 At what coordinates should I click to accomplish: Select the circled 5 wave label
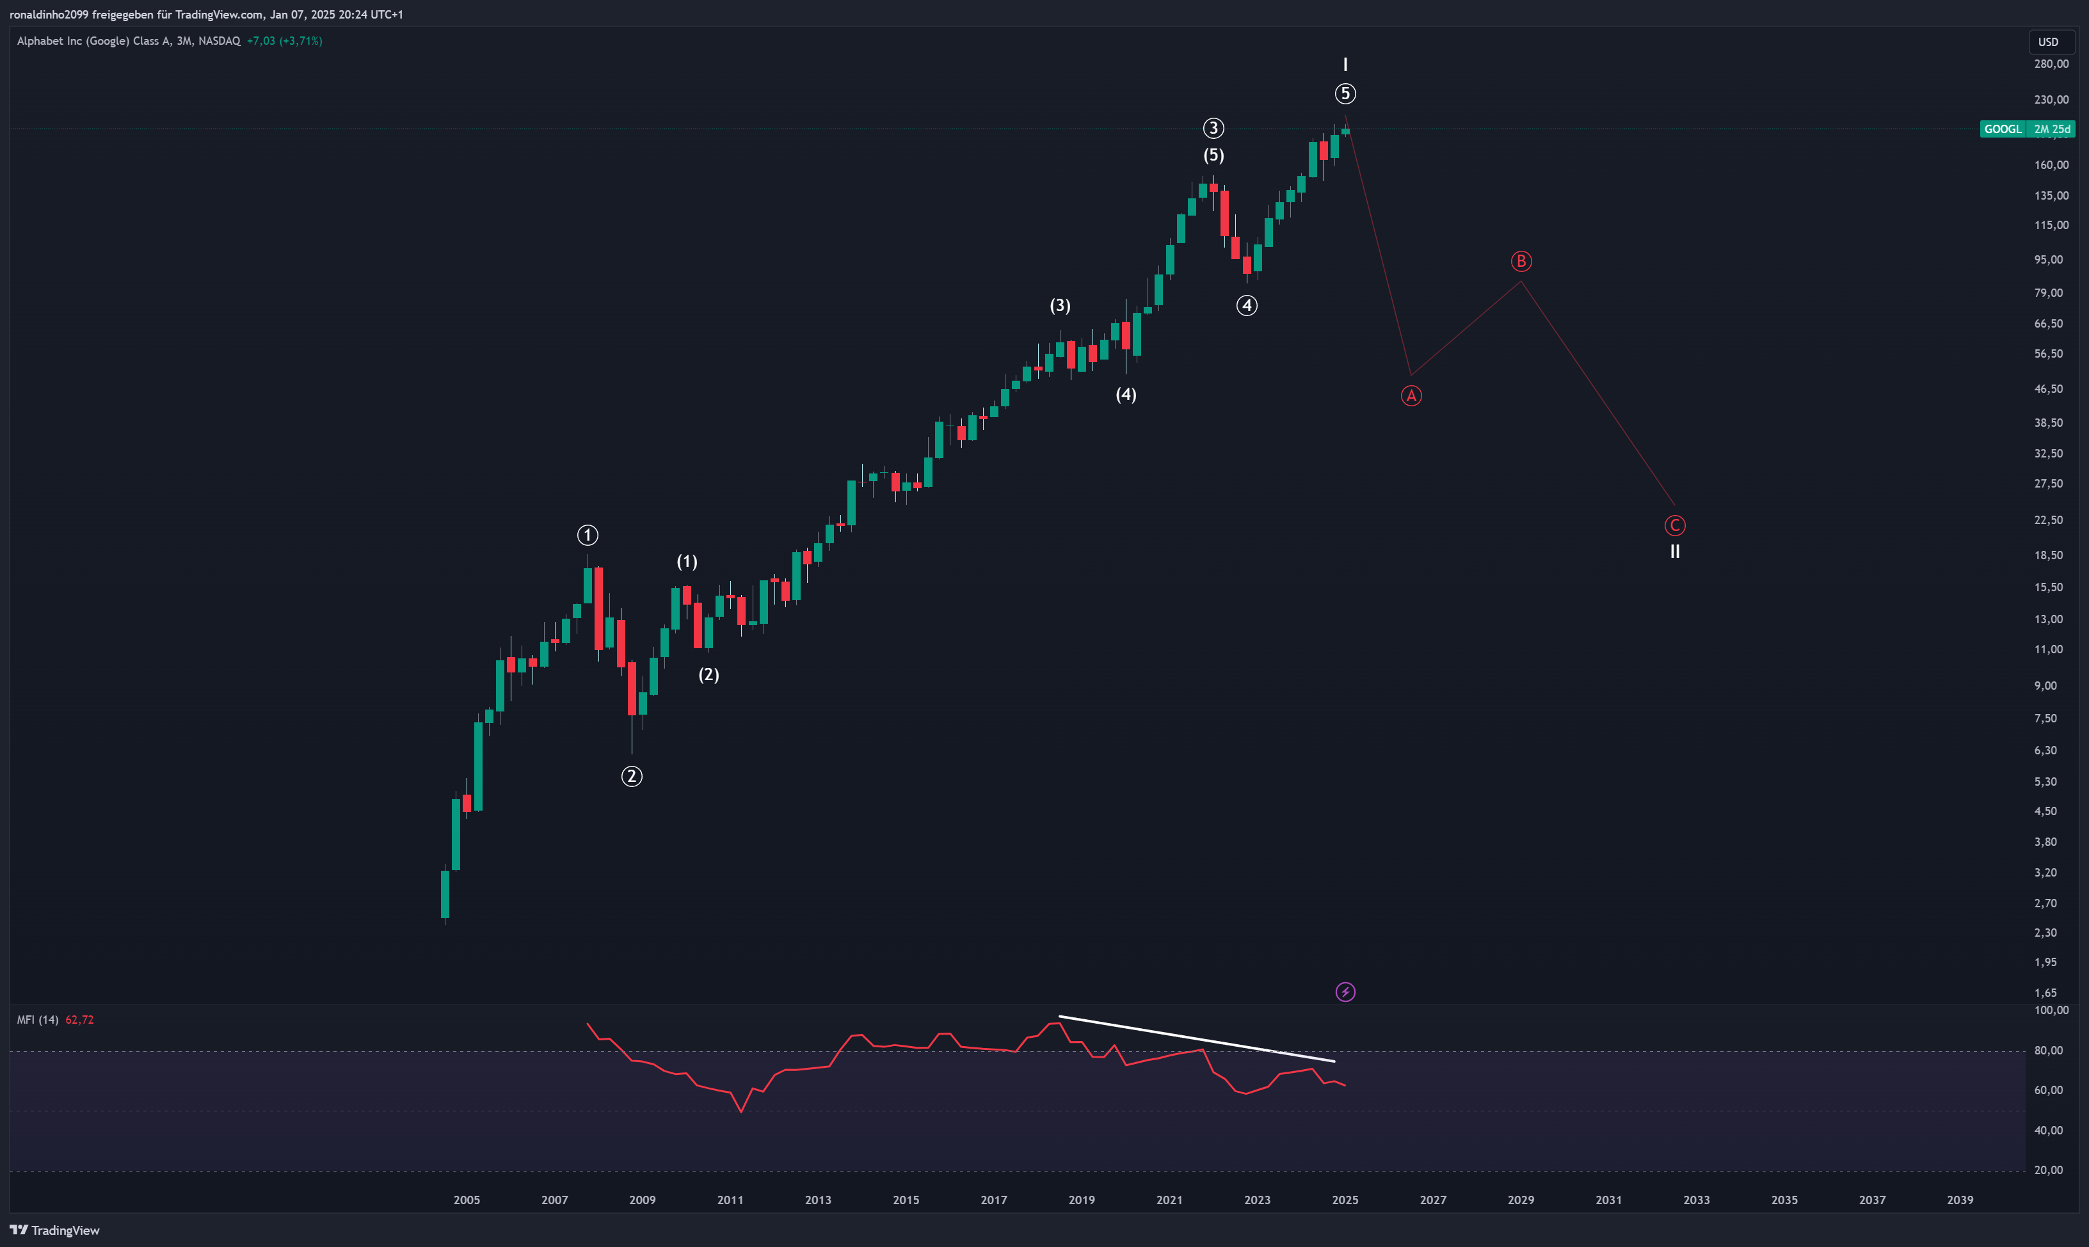1345,93
